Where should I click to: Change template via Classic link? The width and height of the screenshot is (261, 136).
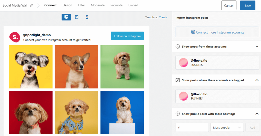coord(163,17)
